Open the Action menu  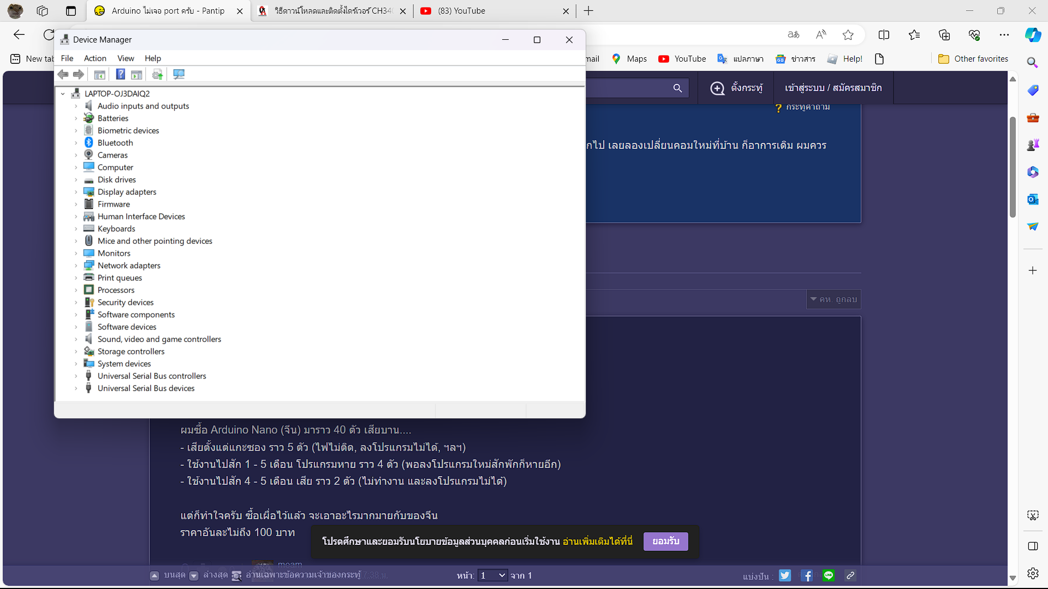pyautogui.click(x=95, y=58)
